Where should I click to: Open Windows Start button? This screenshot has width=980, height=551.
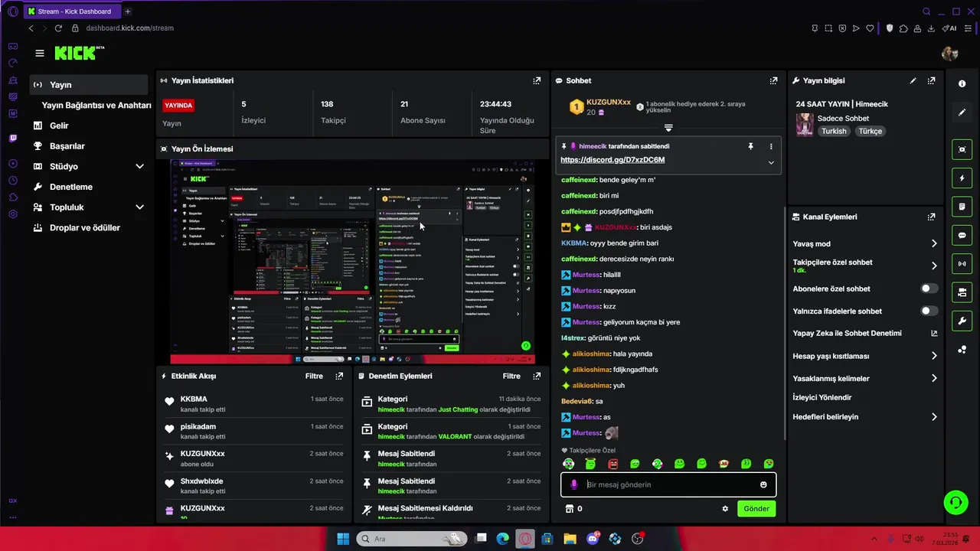(343, 539)
